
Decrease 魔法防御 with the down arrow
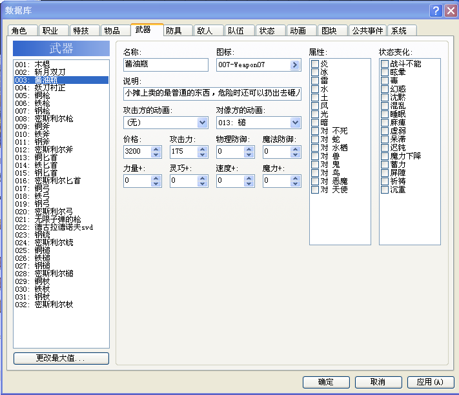[x=296, y=155]
